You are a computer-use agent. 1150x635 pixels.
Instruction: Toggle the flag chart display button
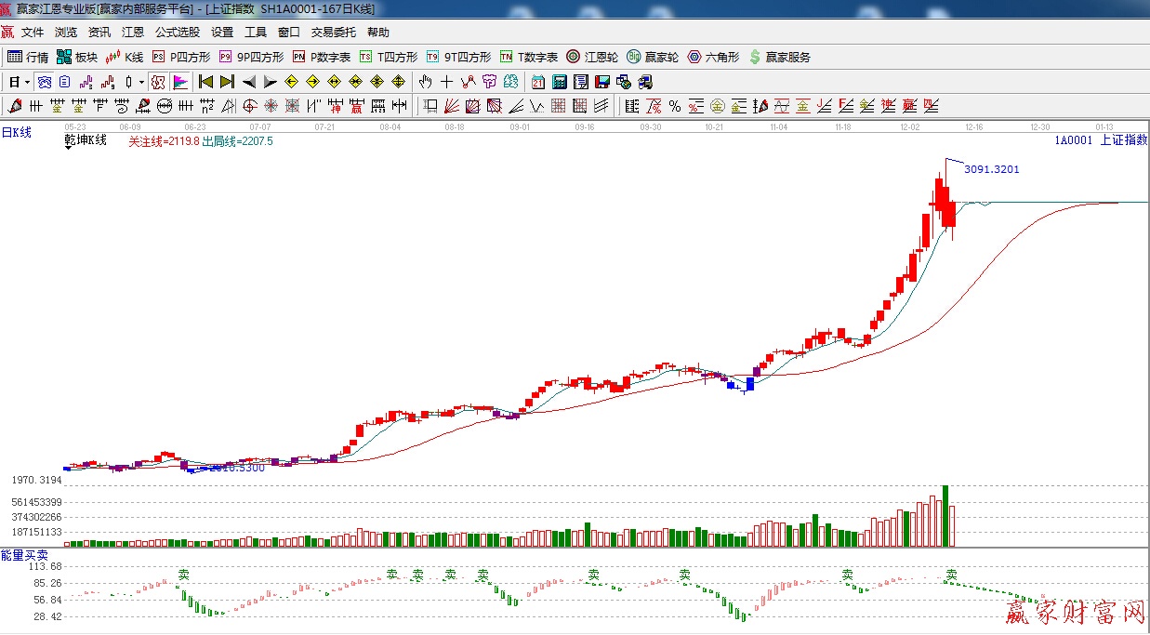pos(180,82)
